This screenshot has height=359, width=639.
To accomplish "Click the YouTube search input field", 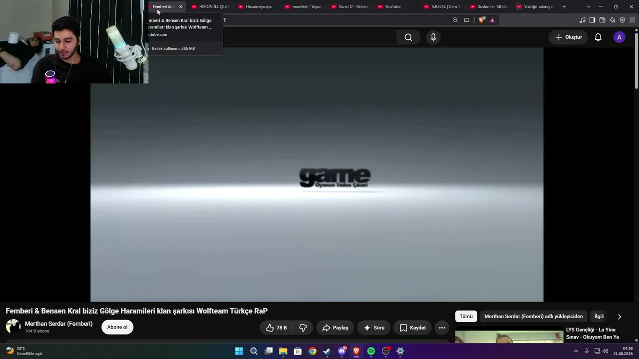I will (310, 37).
